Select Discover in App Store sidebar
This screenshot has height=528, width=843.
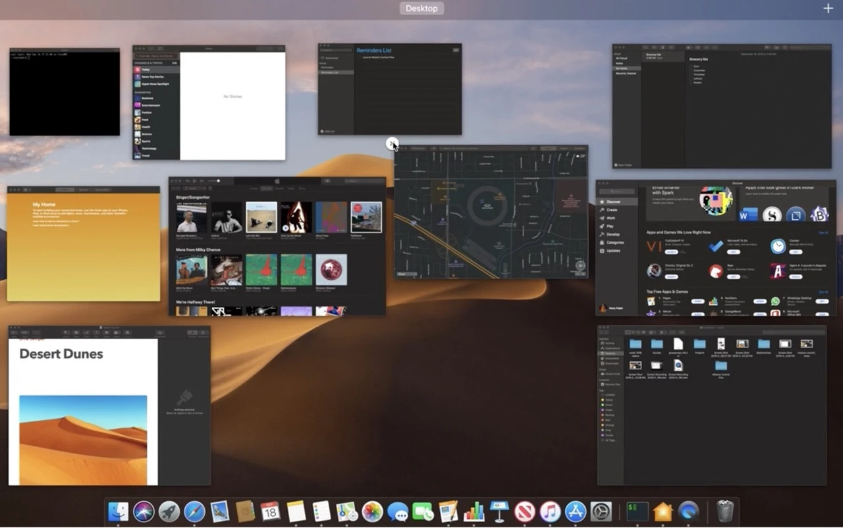click(617, 201)
